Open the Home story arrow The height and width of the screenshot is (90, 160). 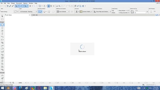coord(129,13)
